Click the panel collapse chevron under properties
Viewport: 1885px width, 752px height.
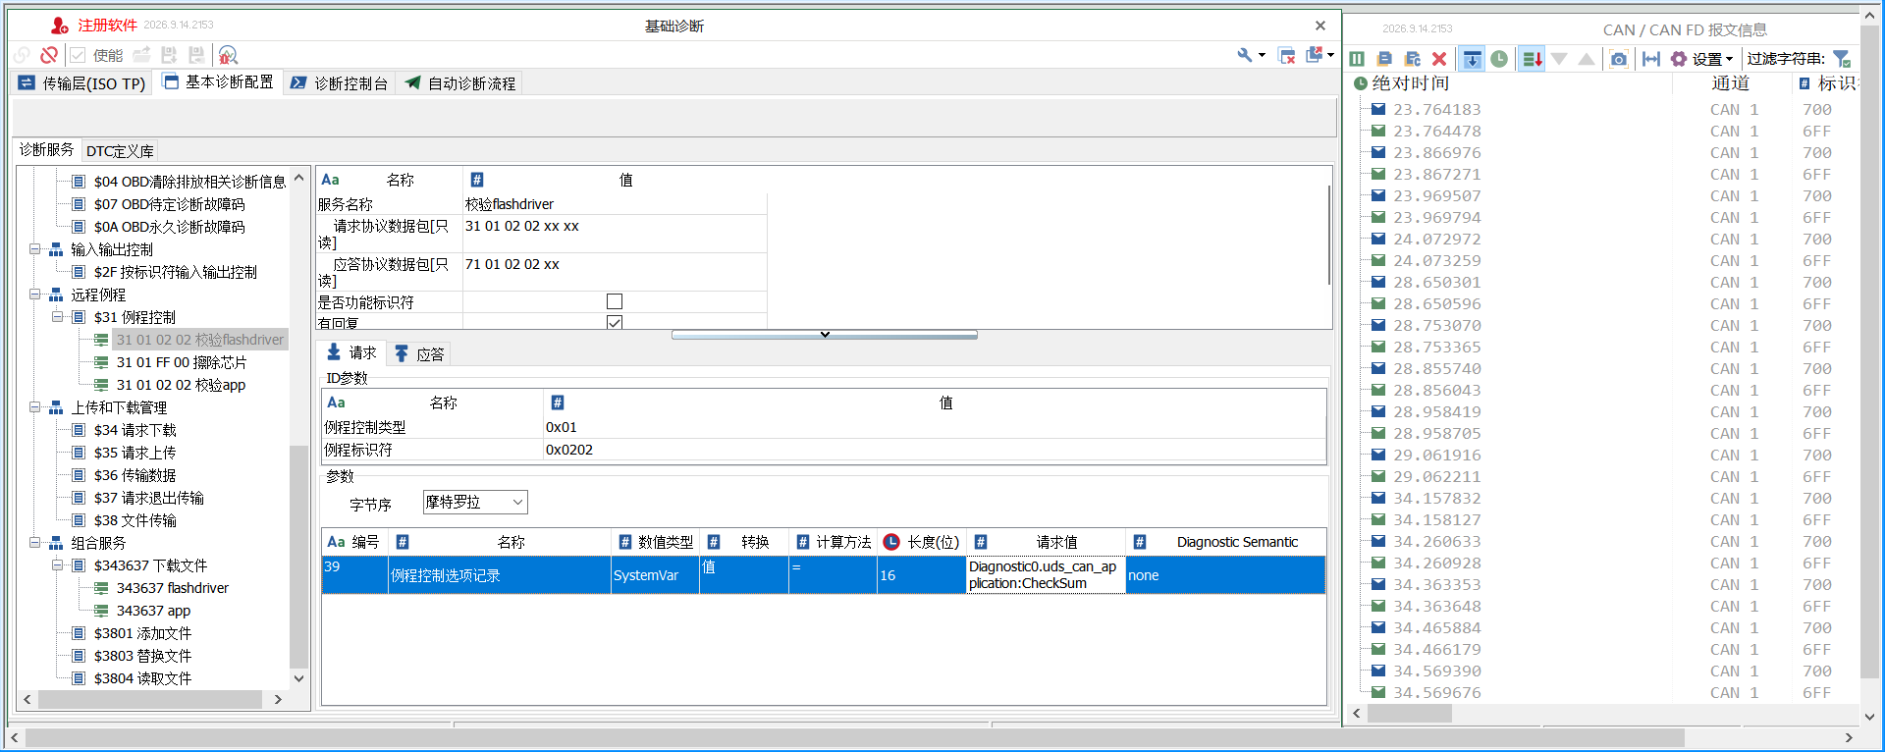tap(825, 335)
